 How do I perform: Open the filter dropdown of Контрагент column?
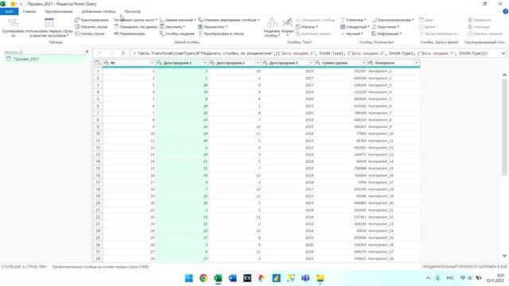[417, 63]
